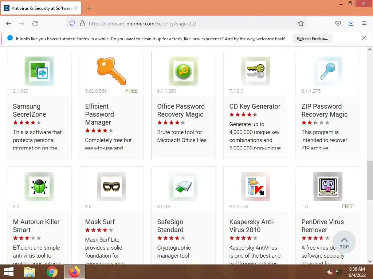373x279 pixels.
Task: Open the Mask Surf title link
Action: 100,222
